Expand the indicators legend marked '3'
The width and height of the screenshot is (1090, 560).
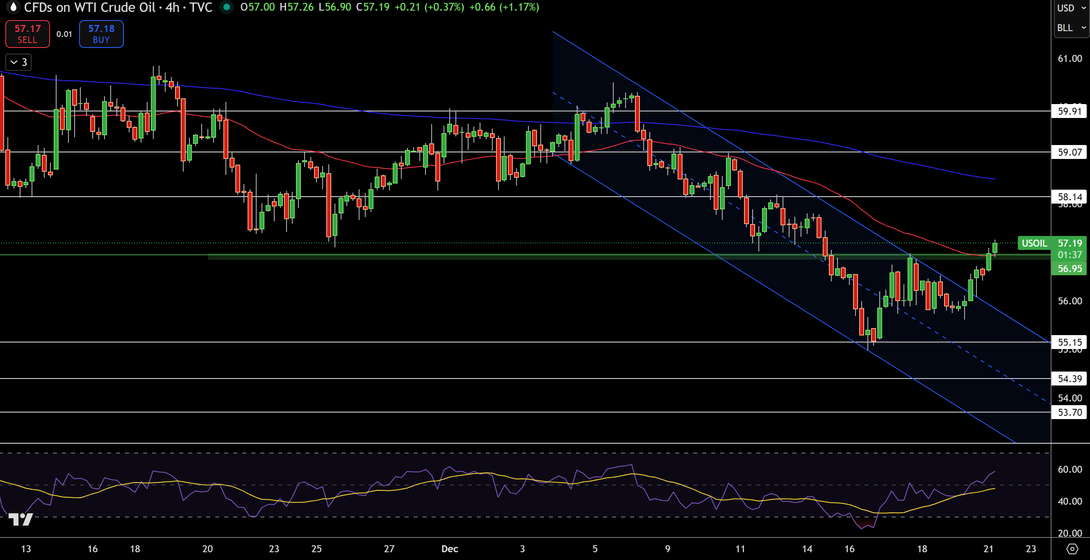coord(18,62)
